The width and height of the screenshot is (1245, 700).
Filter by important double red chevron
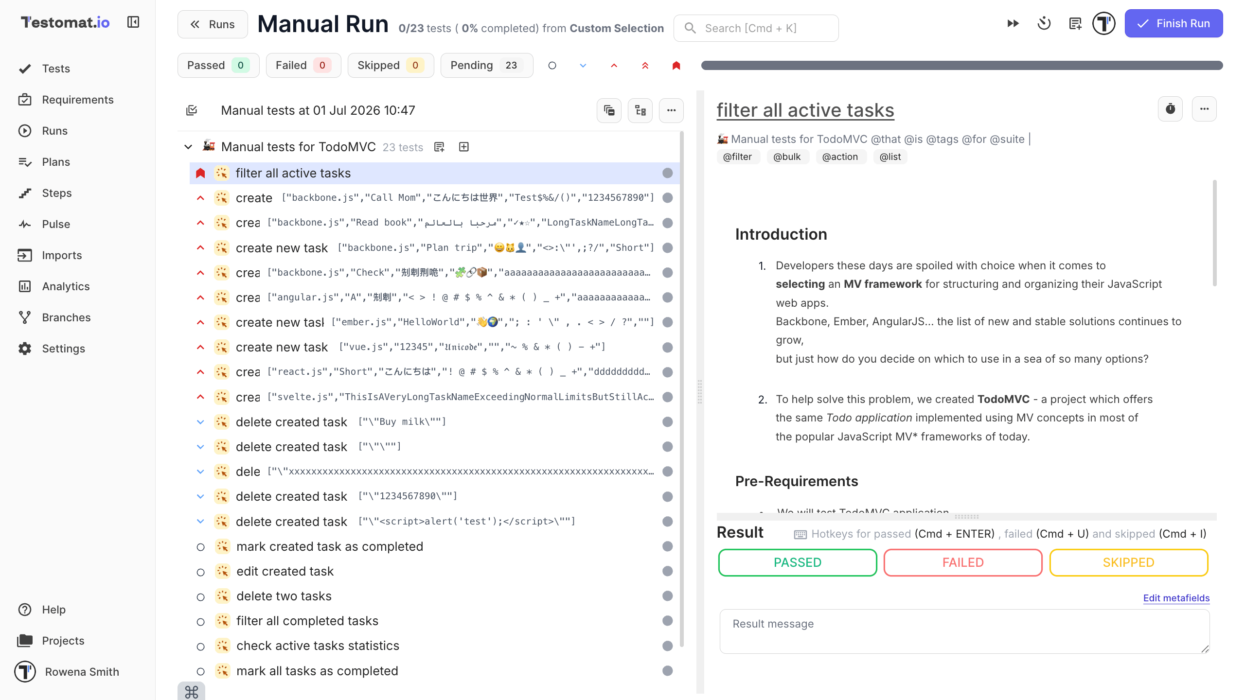pyautogui.click(x=645, y=66)
